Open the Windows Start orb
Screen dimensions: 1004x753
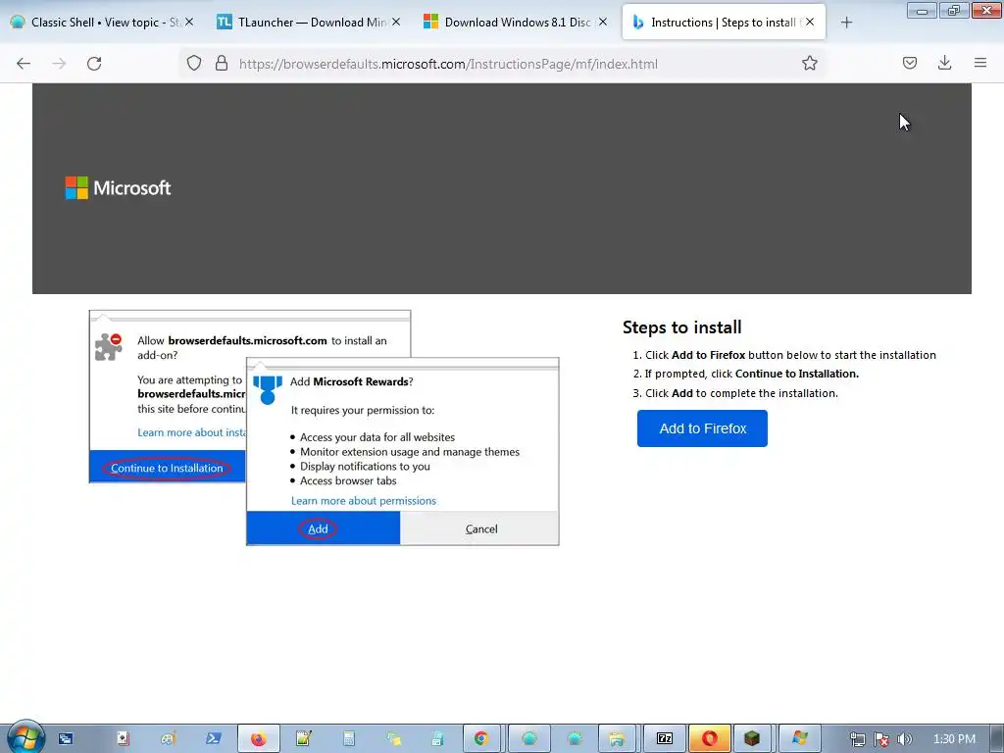[x=25, y=737]
